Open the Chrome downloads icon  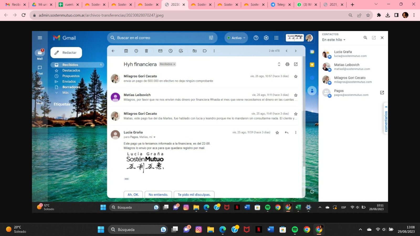(388, 15)
